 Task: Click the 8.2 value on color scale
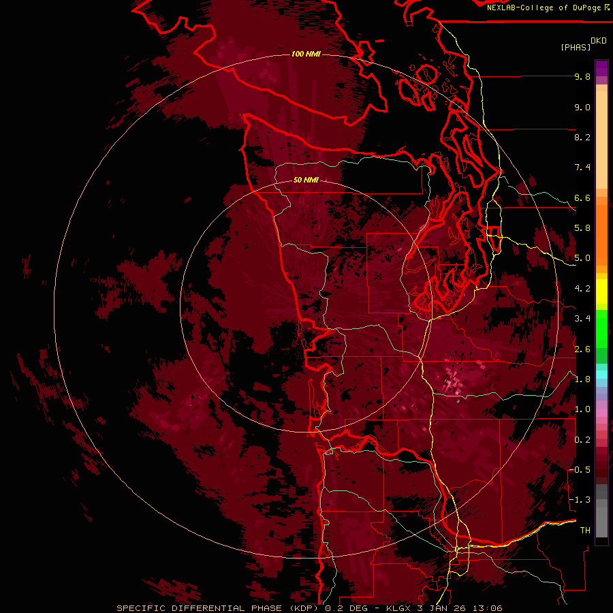click(x=582, y=137)
